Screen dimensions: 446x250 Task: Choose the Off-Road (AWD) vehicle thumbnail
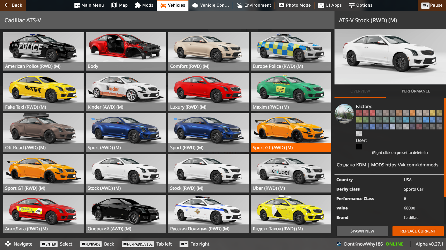(x=43, y=132)
